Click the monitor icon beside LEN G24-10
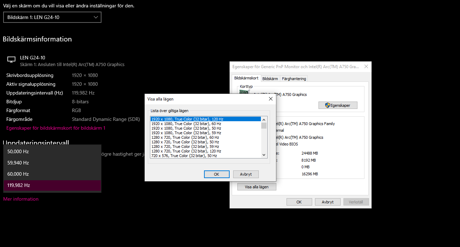The image size is (460, 247). pyautogui.click(x=11, y=60)
